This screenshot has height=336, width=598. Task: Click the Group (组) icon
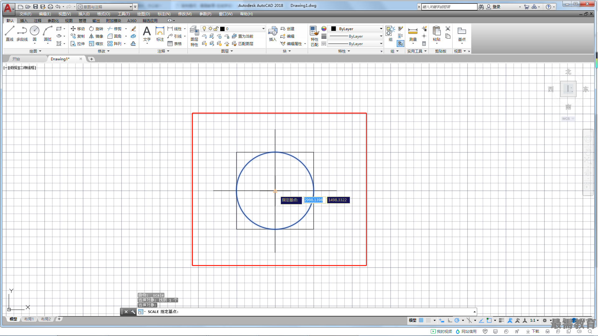pyautogui.click(x=390, y=33)
